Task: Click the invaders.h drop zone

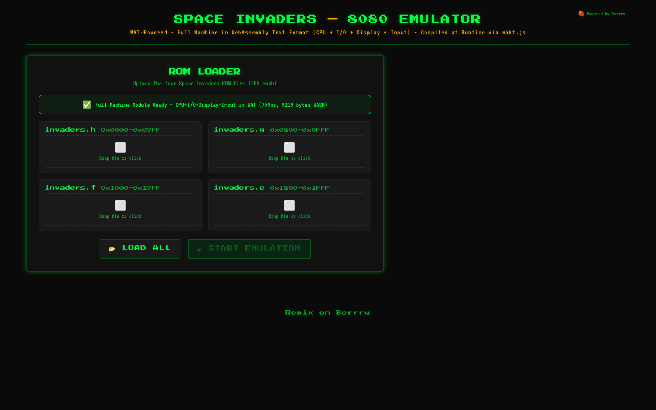Action: pyautogui.click(x=120, y=152)
